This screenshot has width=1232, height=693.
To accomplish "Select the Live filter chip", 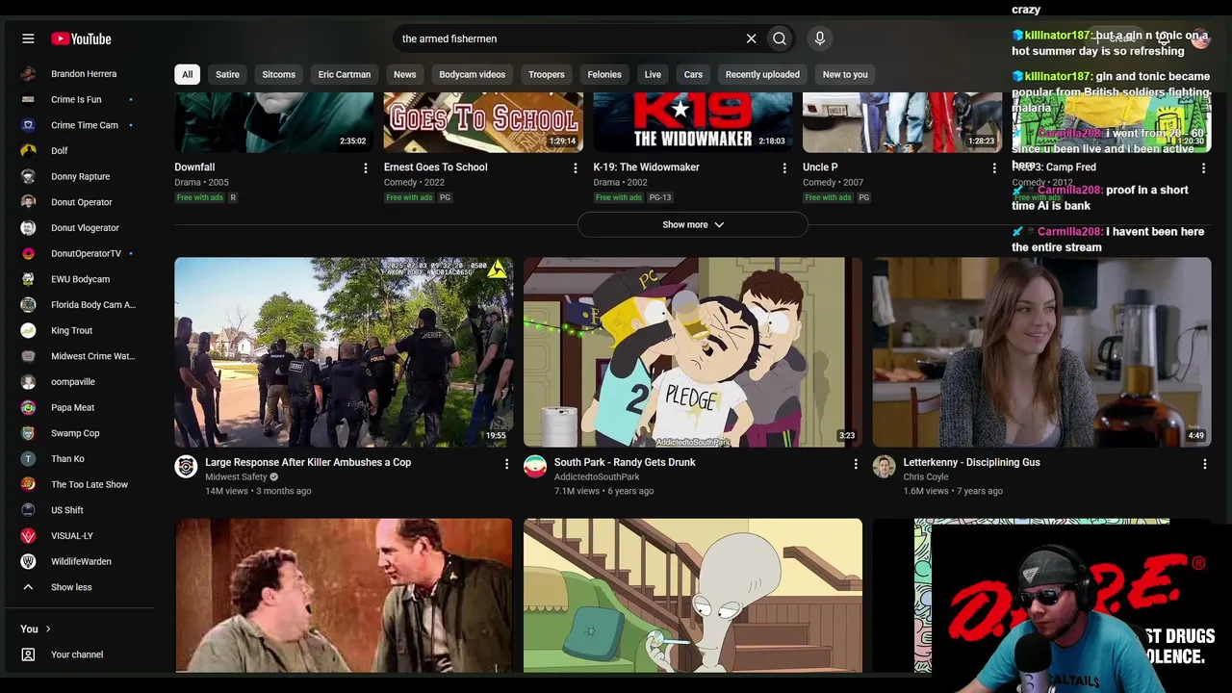I will 653,74.
